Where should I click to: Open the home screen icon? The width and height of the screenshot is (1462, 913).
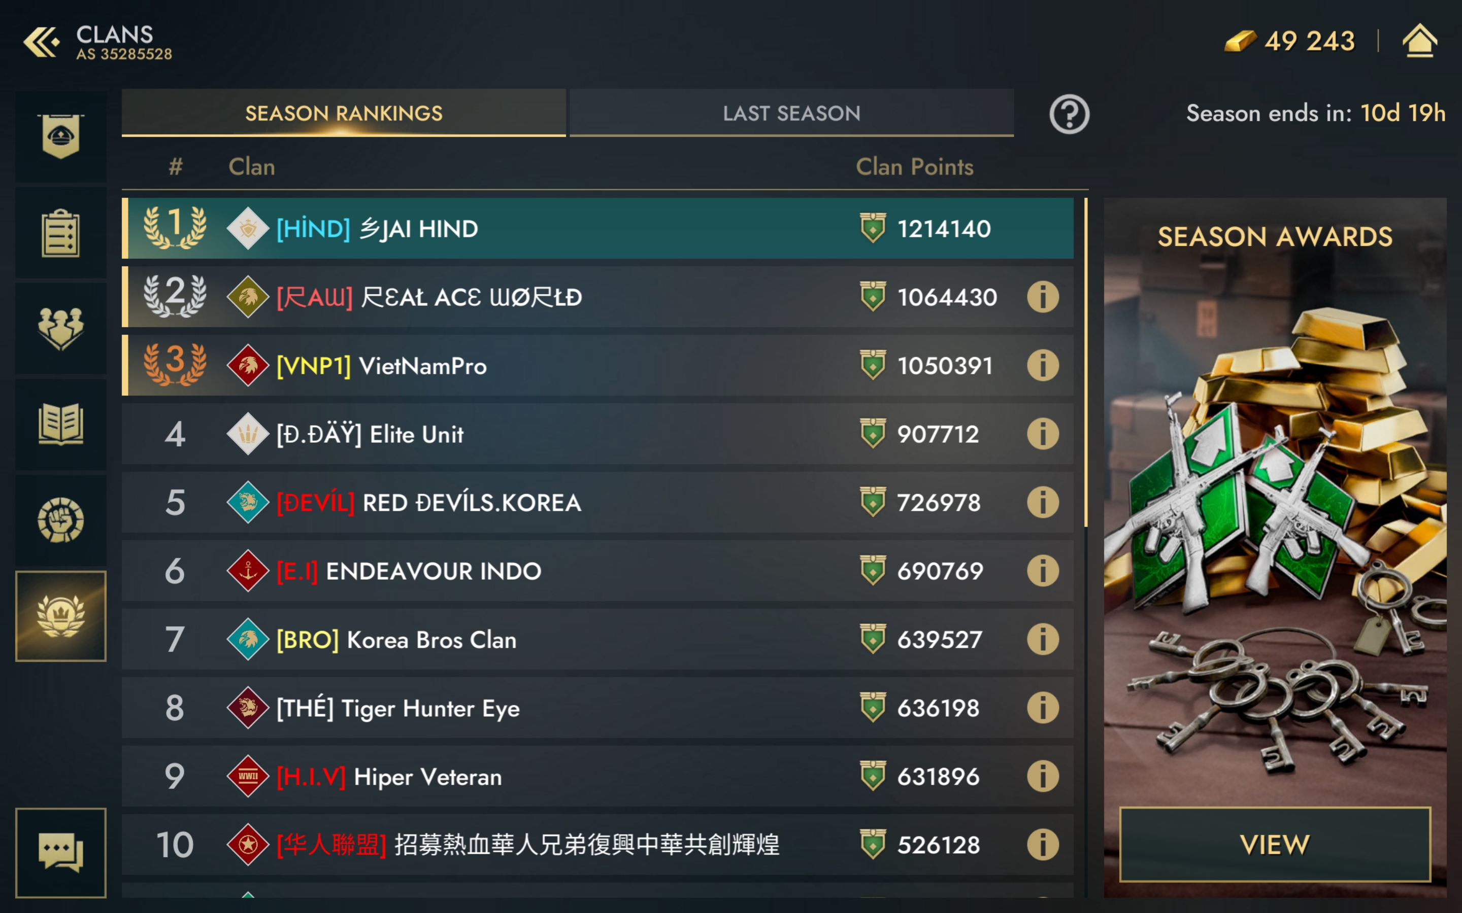(1419, 41)
